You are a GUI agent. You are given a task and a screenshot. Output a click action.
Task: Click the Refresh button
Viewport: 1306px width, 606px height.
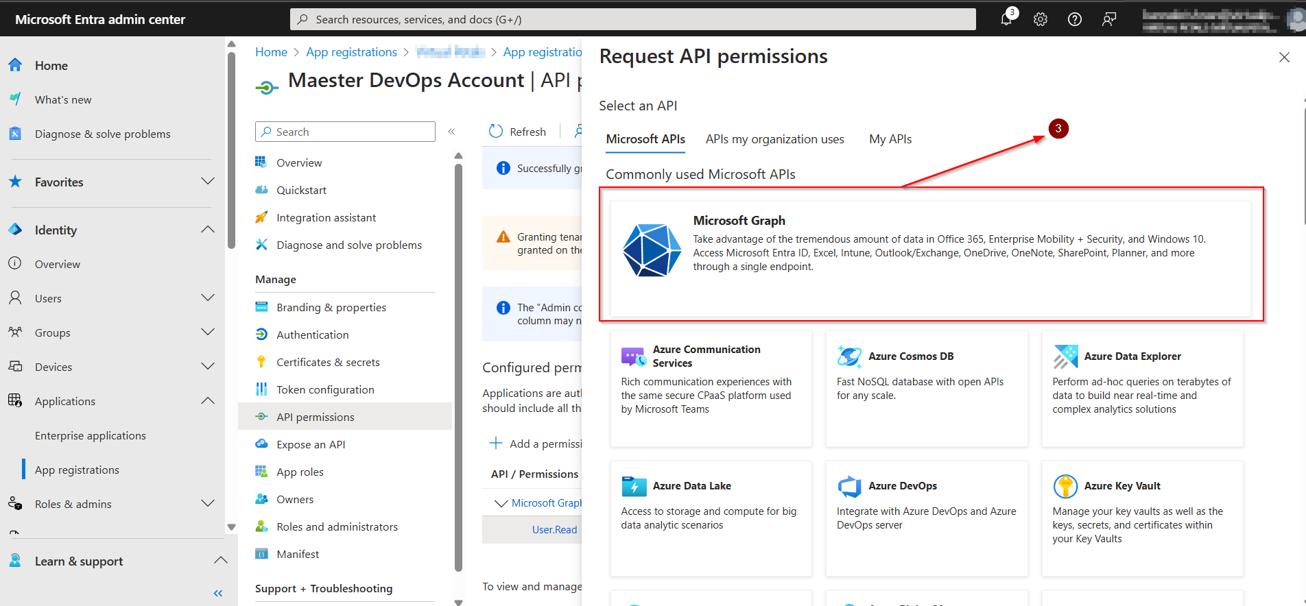coord(517,132)
